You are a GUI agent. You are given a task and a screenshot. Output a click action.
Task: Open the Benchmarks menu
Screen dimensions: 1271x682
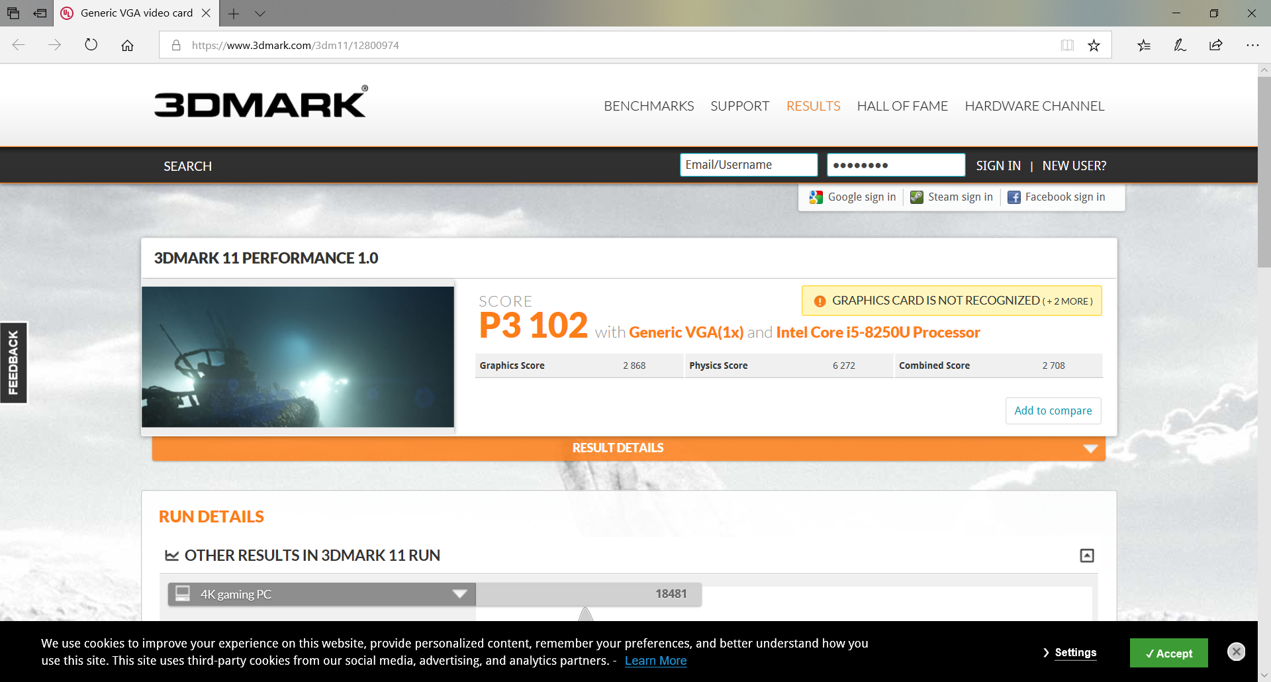649,106
